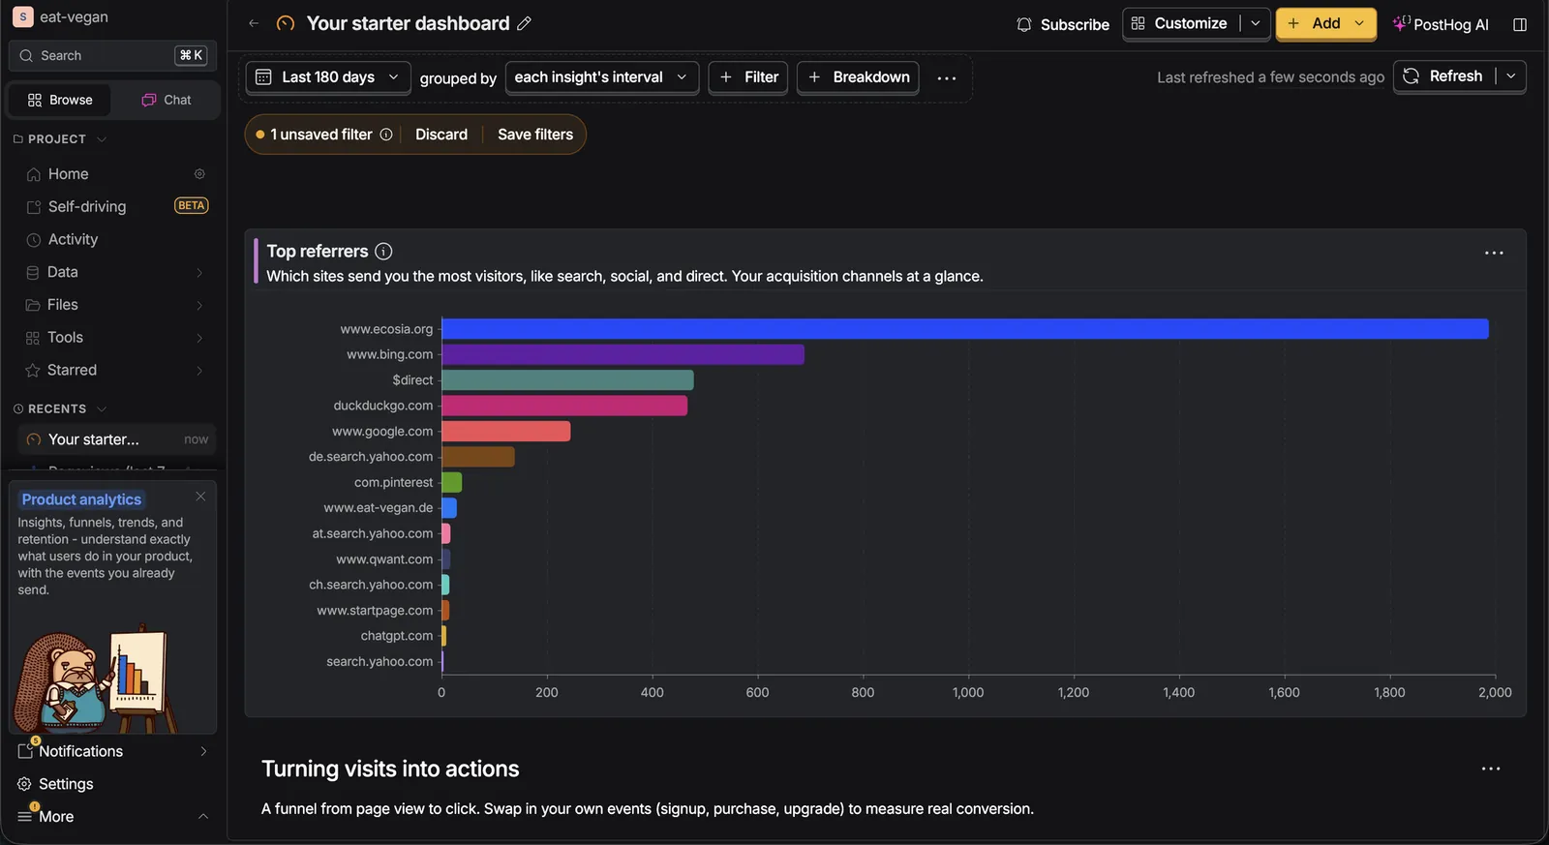
Task: Click the eat-vegan project name
Action: tap(74, 17)
